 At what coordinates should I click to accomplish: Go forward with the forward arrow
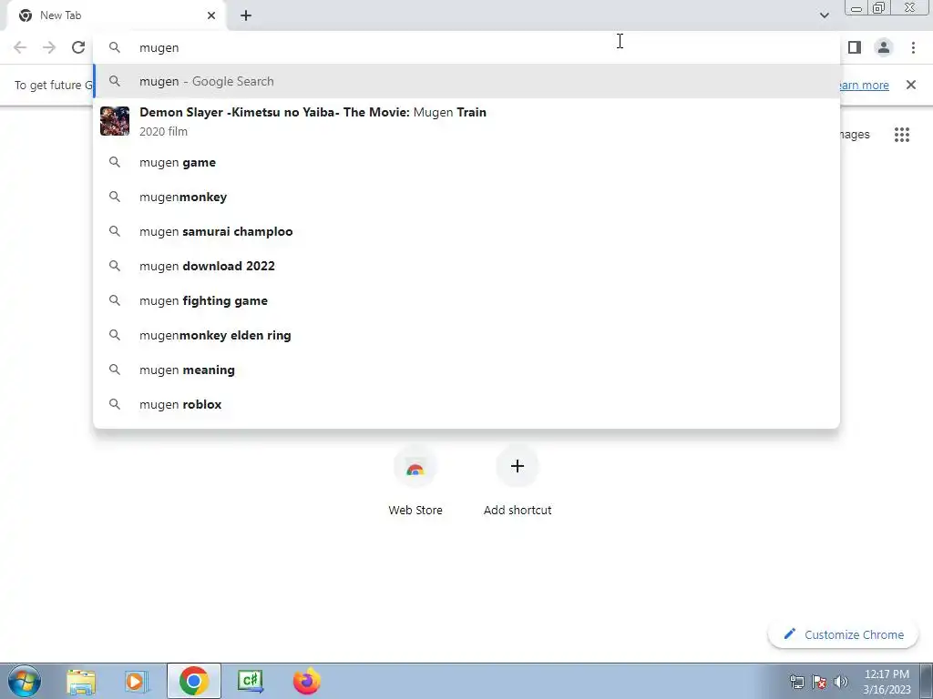pyautogui.click(x=49, y=47)
